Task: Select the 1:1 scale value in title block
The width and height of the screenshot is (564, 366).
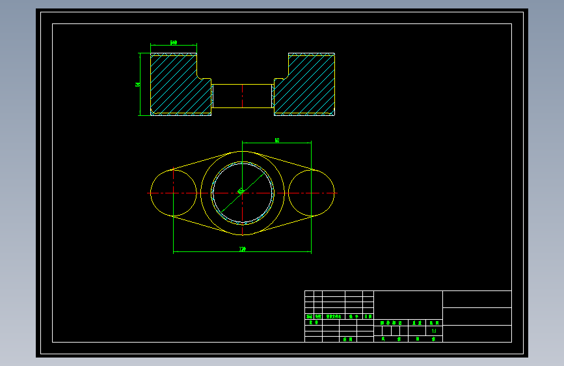Action: pyautogui.click(x=434, y=331)
